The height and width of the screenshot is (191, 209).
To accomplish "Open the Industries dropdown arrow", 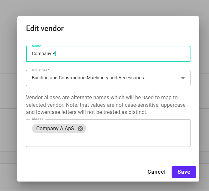I will click(x=183, y=78).
